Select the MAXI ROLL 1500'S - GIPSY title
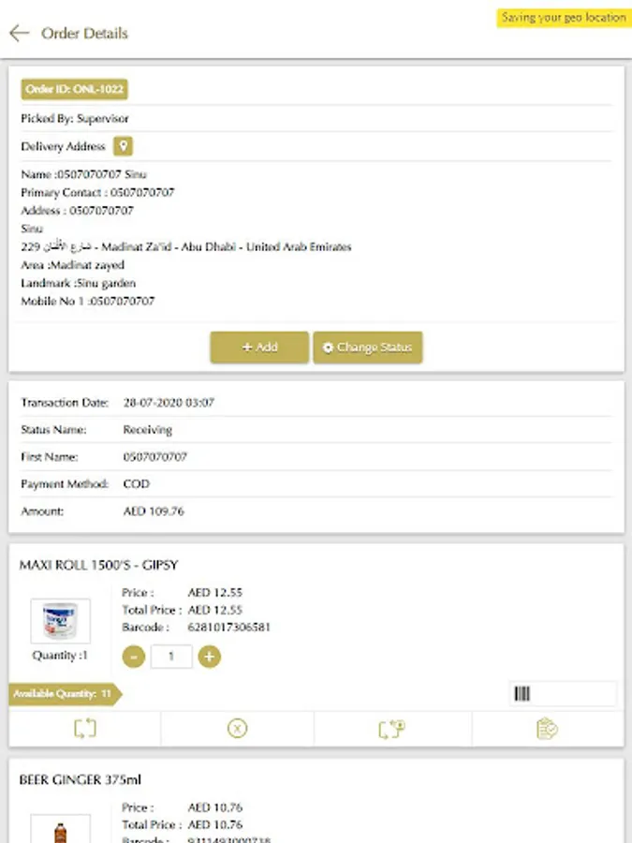 pyautogui.click(x=98, y=565)
